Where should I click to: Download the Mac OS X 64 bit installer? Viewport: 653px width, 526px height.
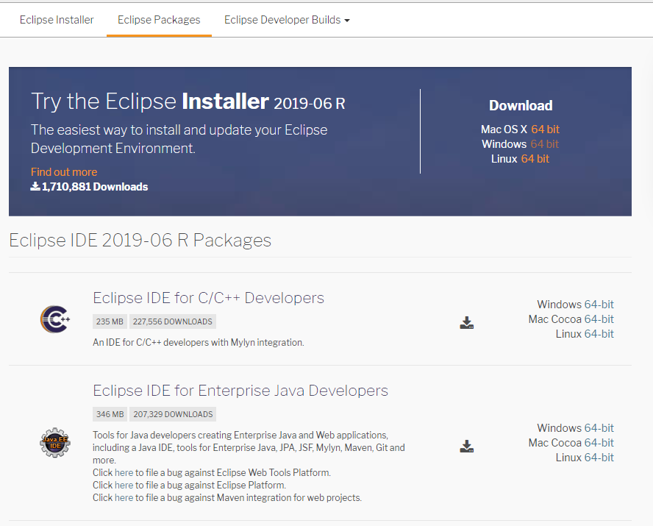pos(545,129)
